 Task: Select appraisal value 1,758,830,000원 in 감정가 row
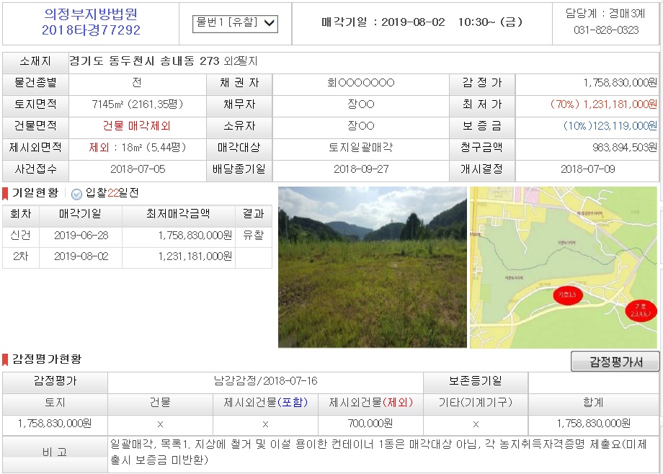(620, 83)
